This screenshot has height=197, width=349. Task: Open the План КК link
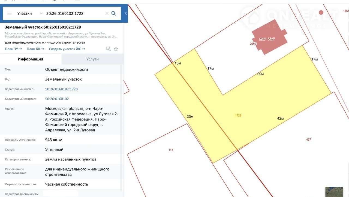[x=35, y=49]
